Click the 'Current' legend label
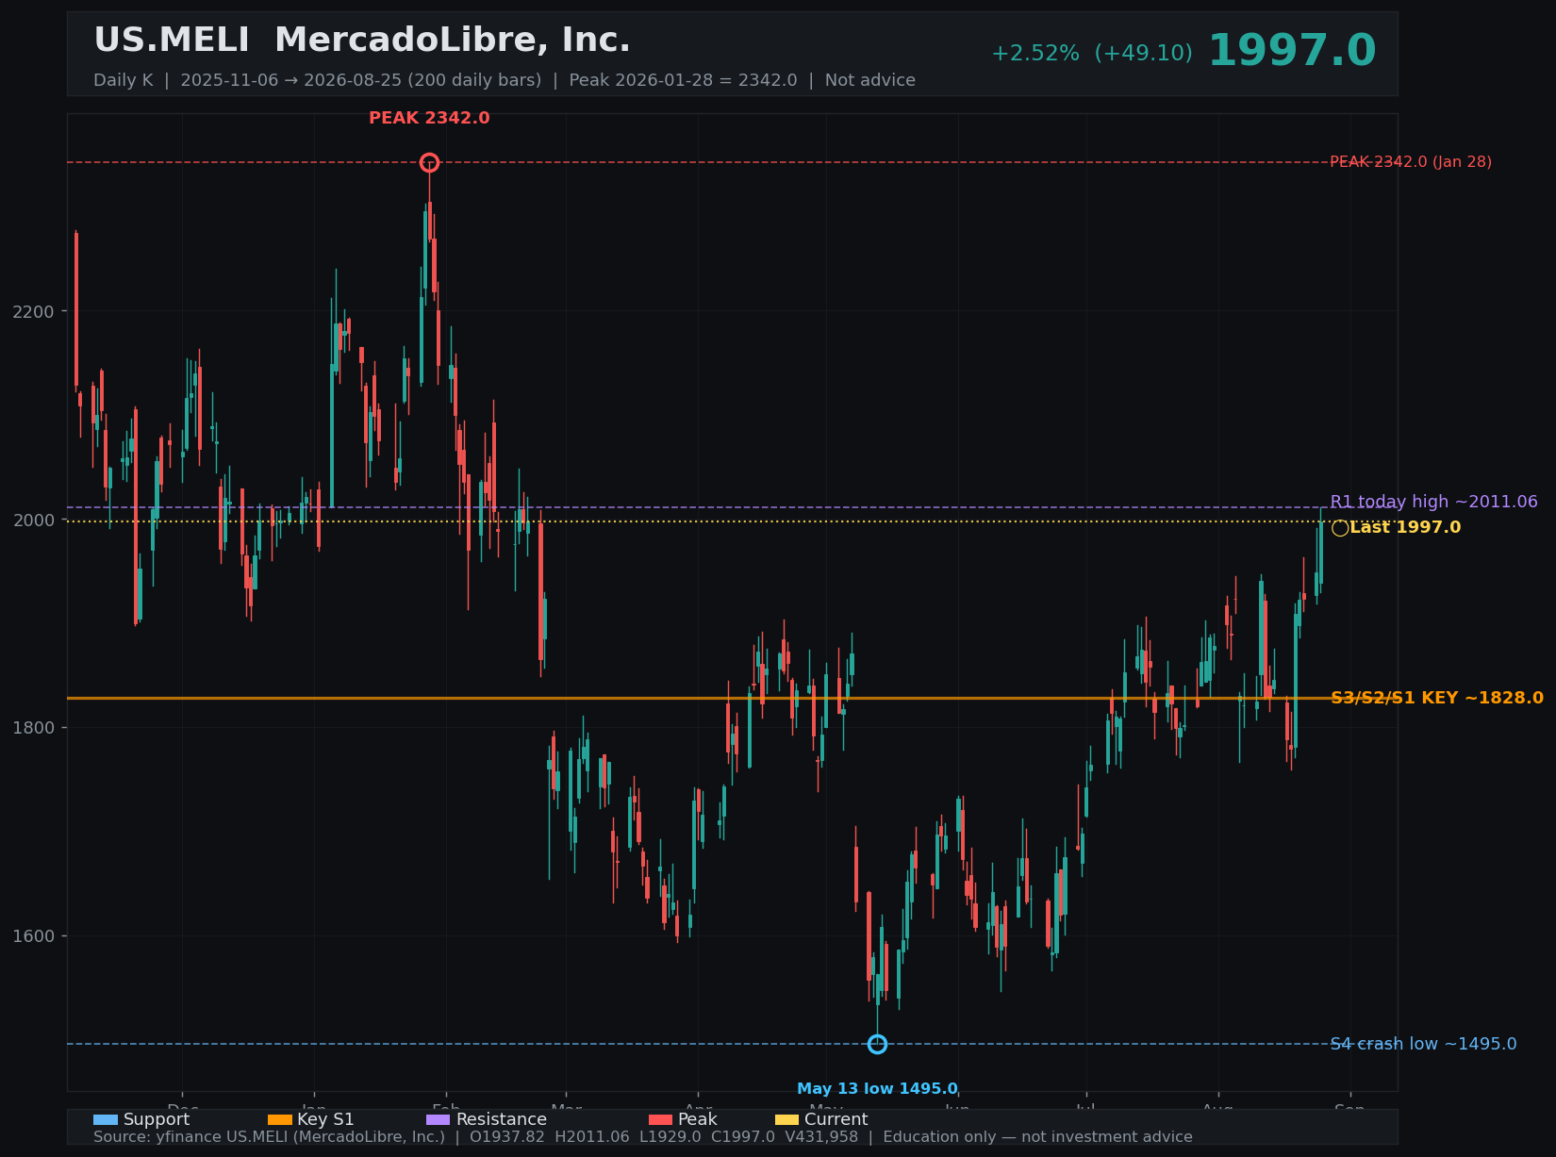This screenshot has width=1556, height=1157. point(836,1120)
